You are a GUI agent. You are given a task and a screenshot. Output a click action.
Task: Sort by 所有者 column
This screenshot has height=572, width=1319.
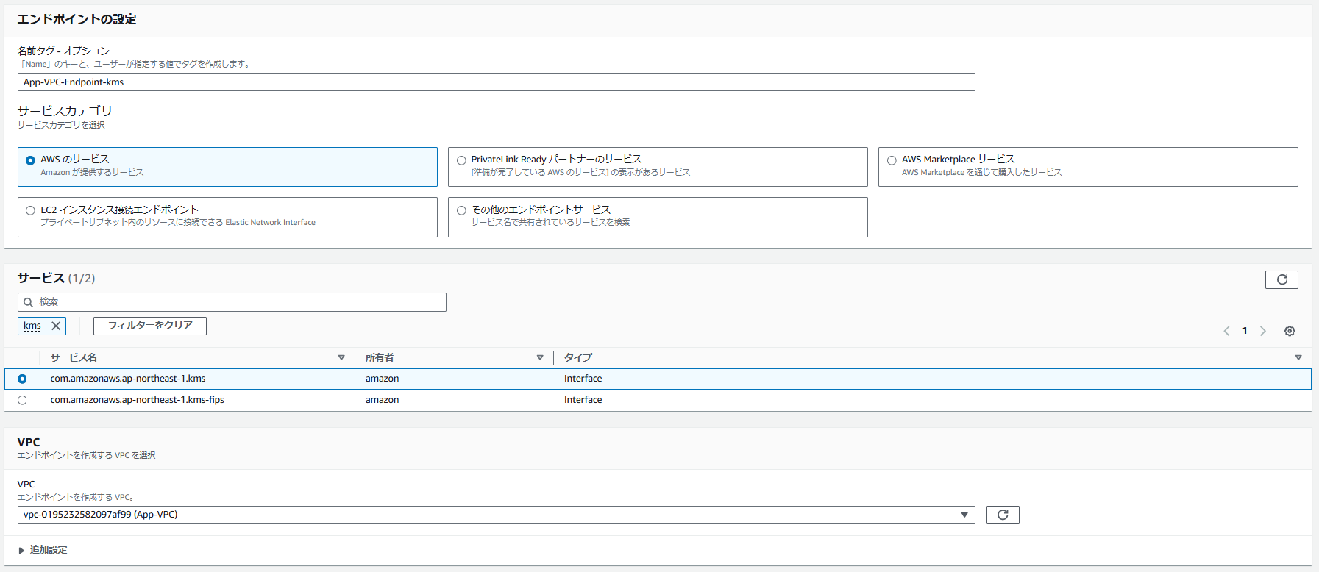[540, 357]
